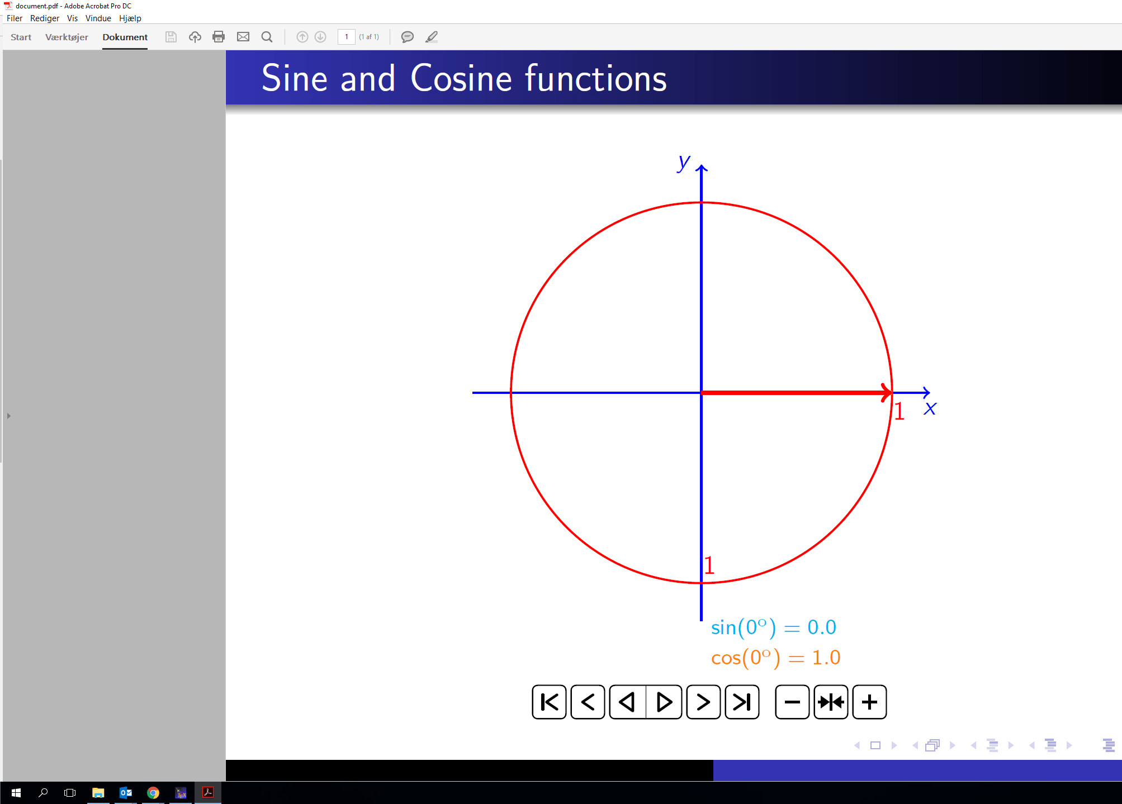Click the search magnifier icon
This screenshot has width=1122, height=804.
tap(267, 37)
